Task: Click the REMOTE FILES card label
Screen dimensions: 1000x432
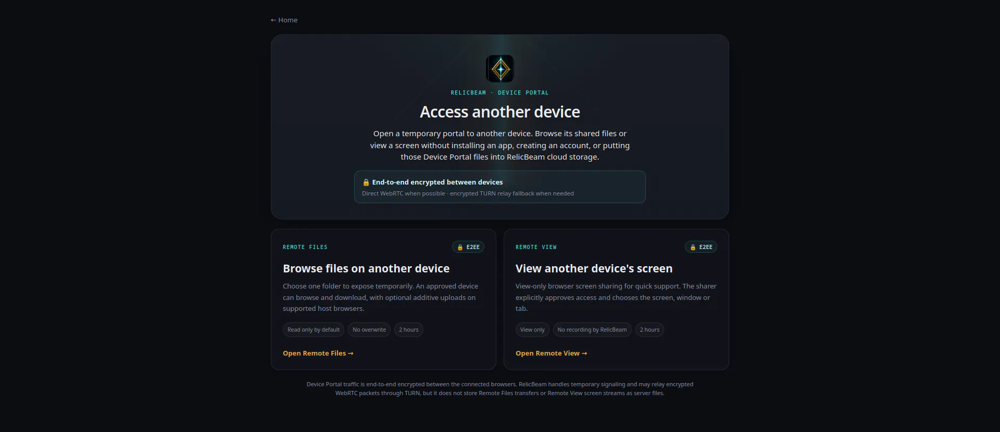Action: [305, 247]
